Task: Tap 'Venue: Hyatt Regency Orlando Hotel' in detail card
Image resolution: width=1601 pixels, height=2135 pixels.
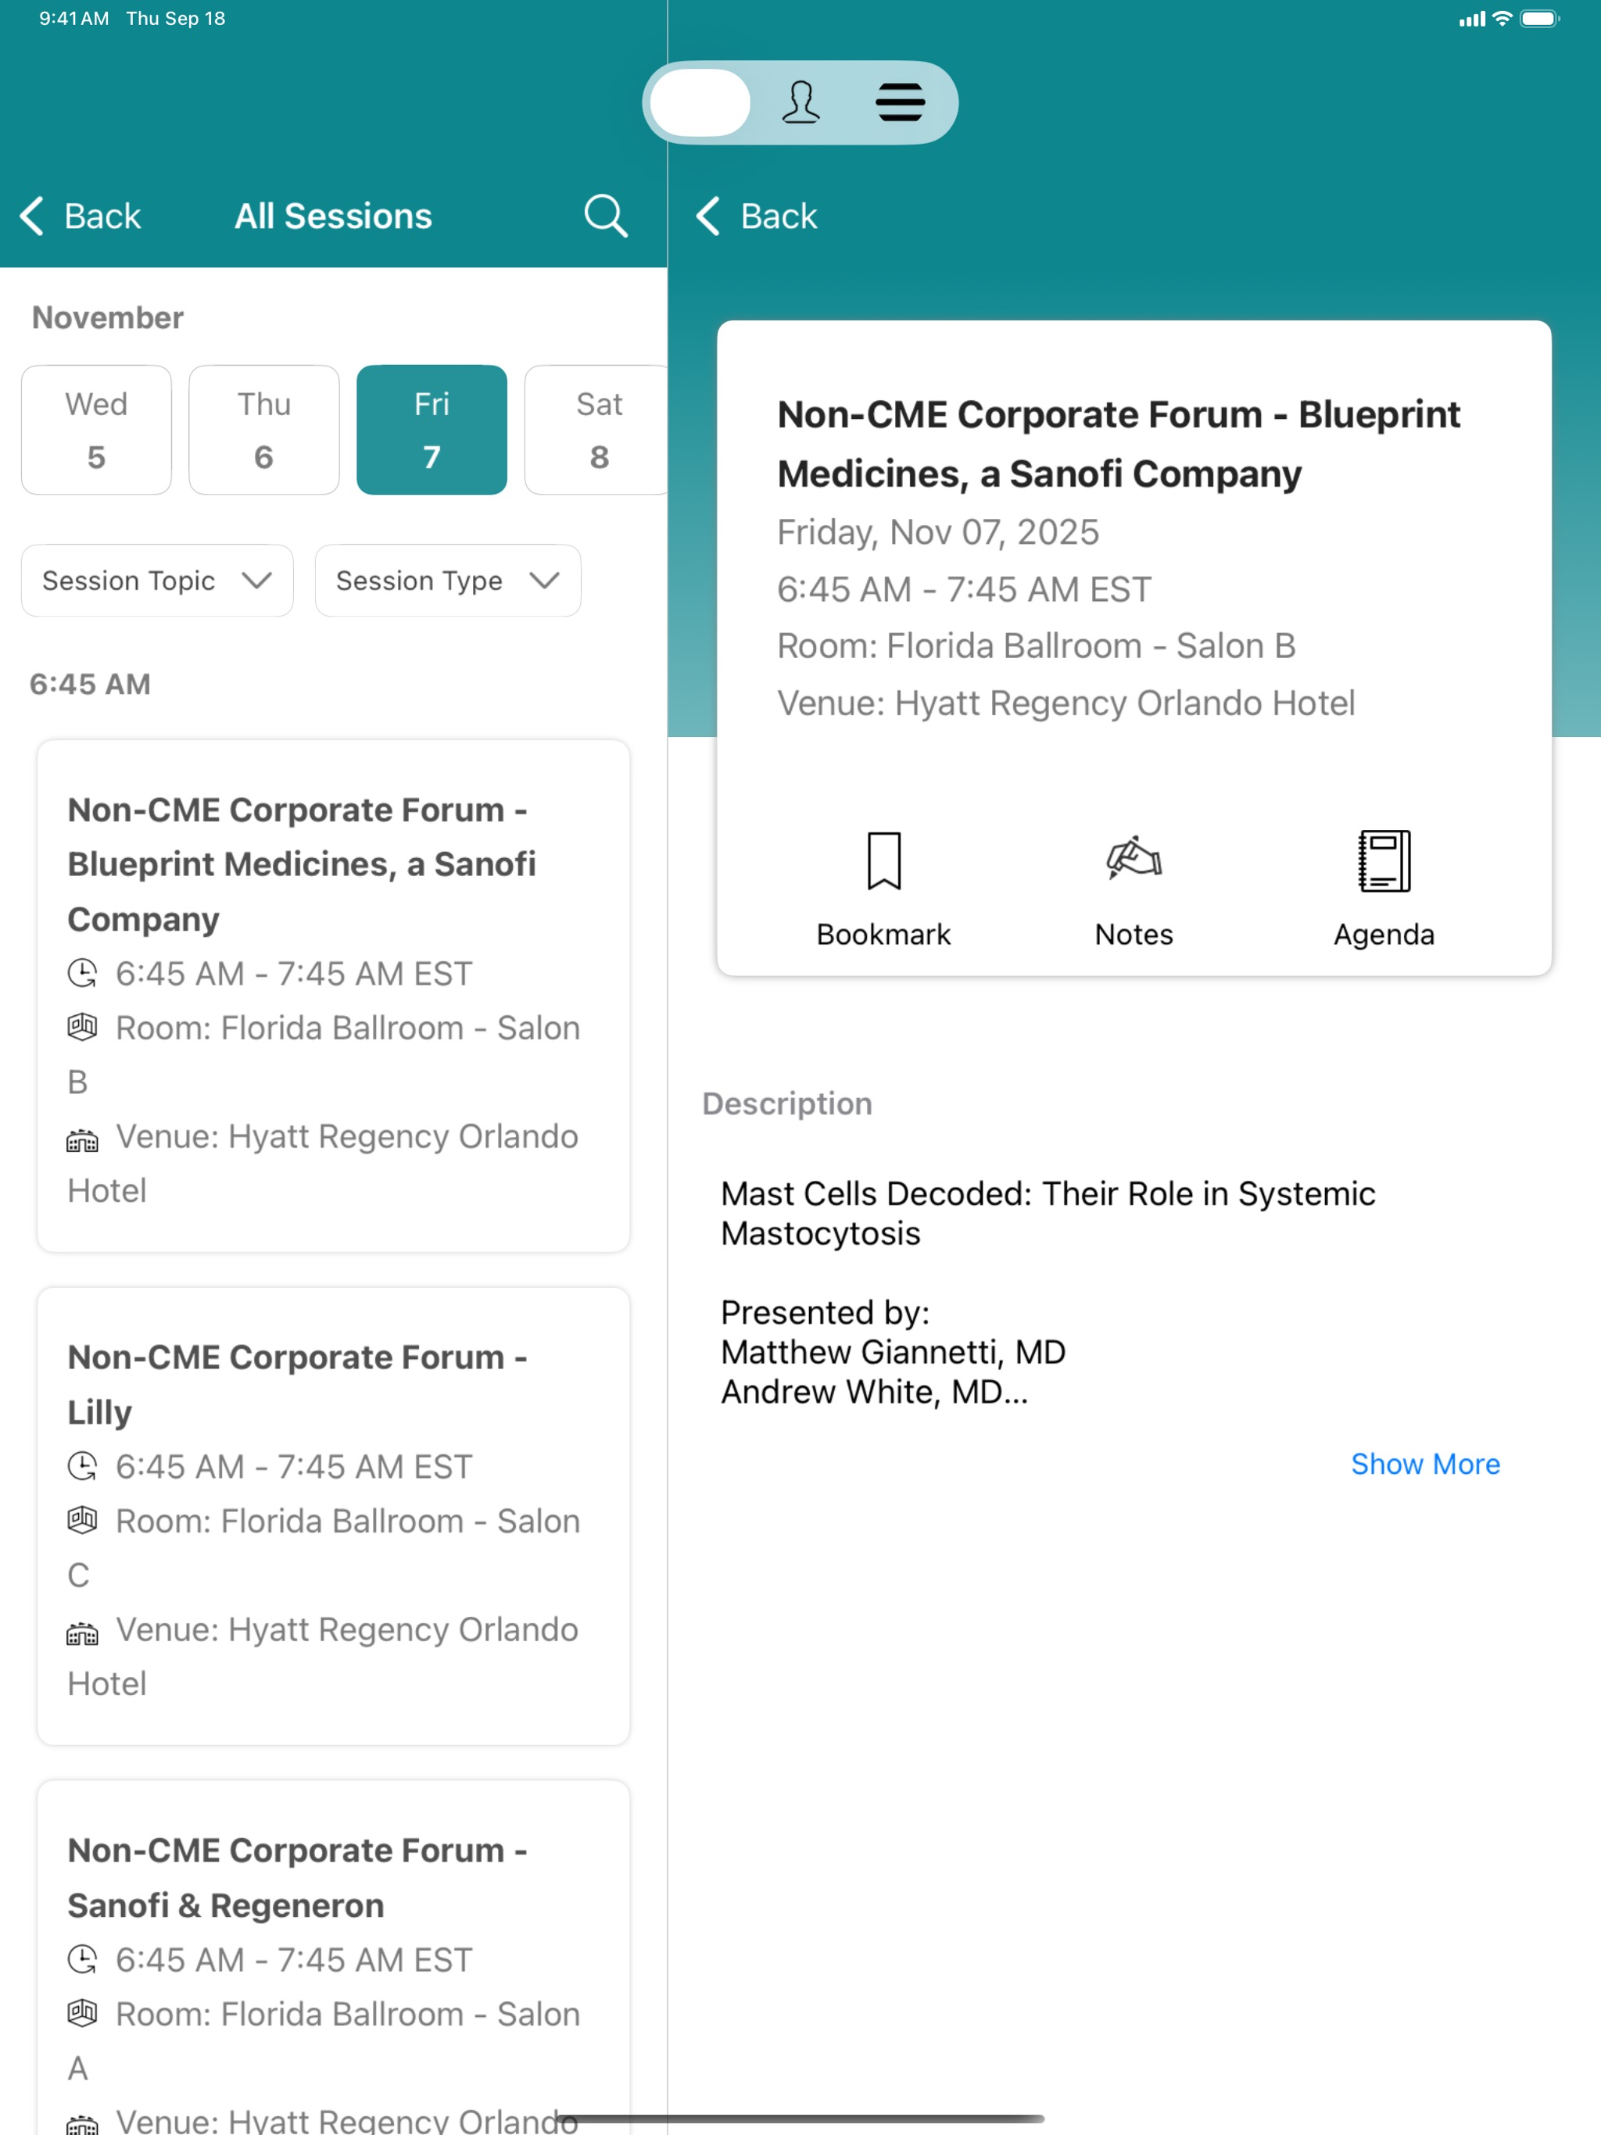Action: coord(1066,703)
